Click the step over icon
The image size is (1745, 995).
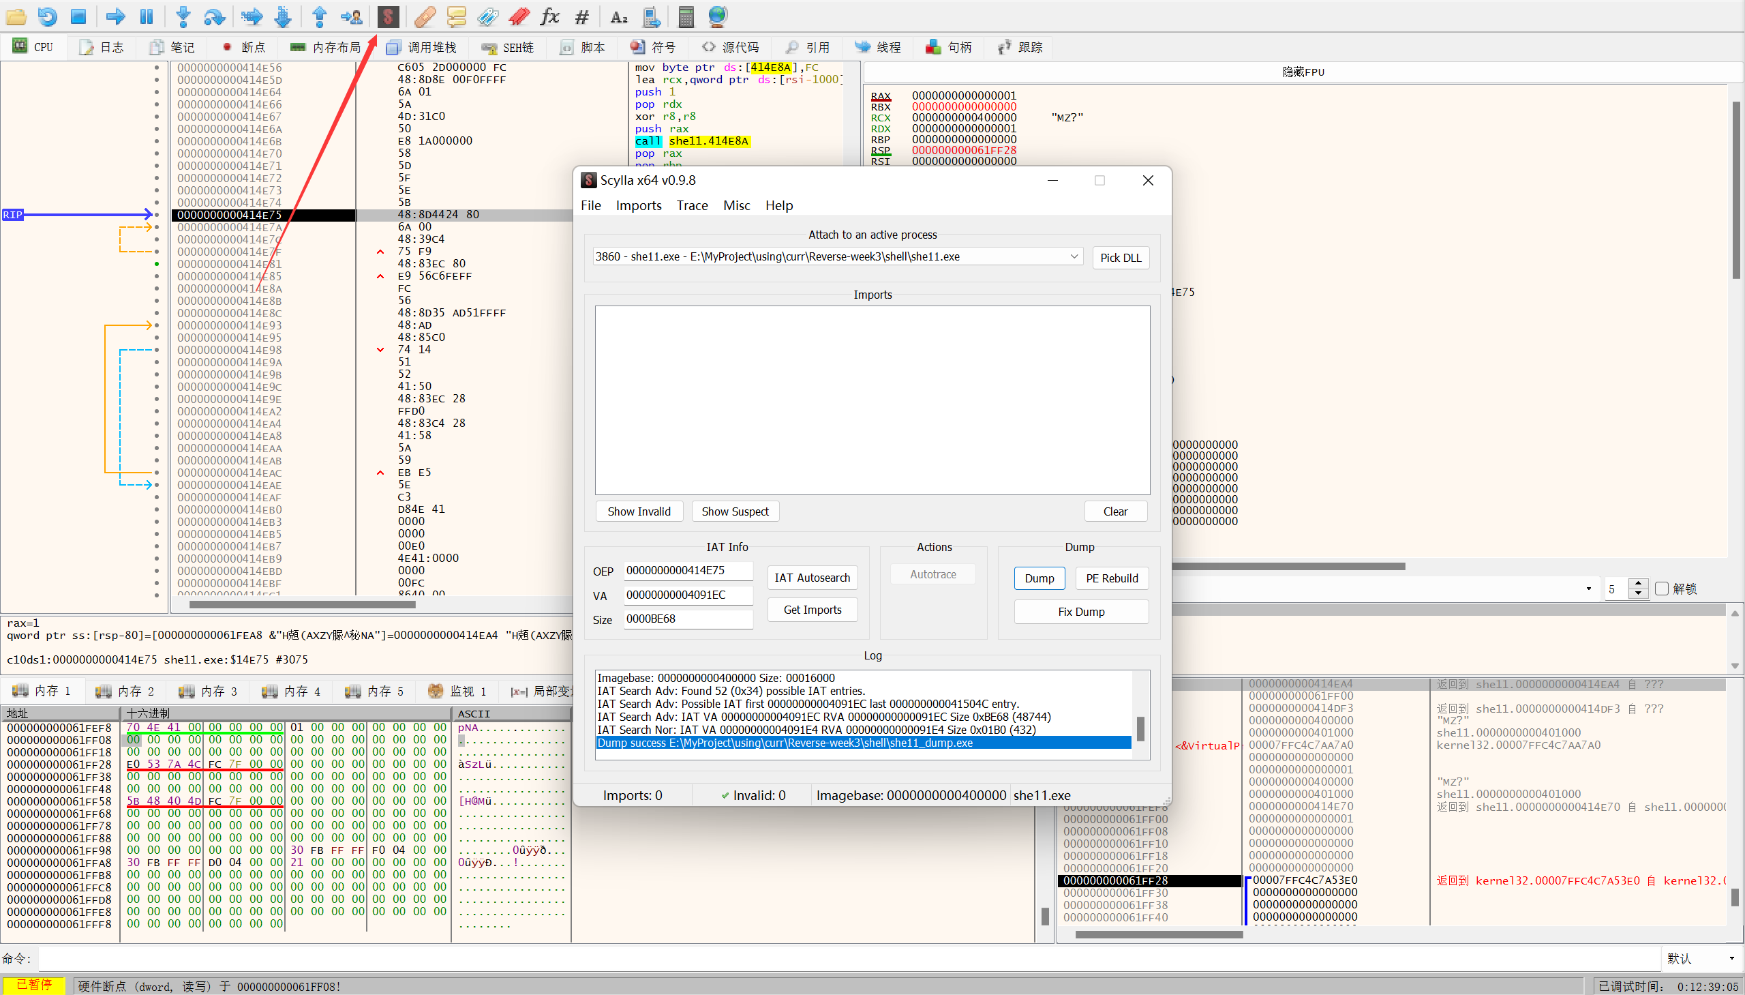click(x=215, y=16)
